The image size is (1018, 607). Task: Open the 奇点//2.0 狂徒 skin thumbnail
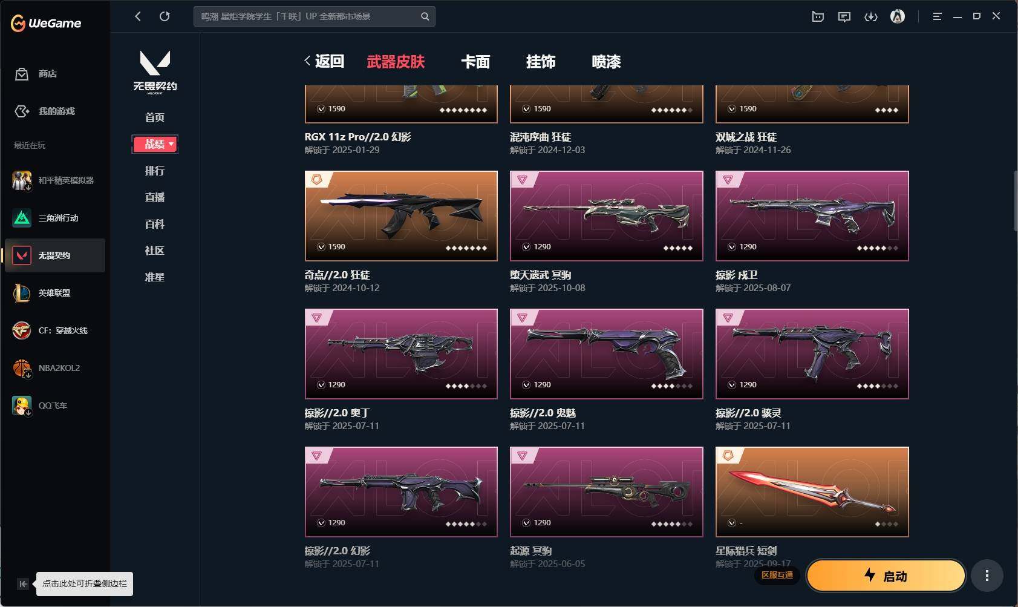pyautogui.click(x=401, y=216)
